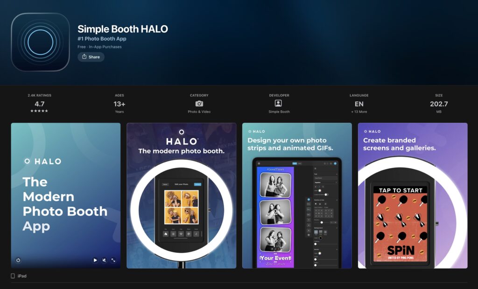Viewport: 478px width, 289px height.
Task: Click the five-star rating row
Action: (x=40, y=111)
